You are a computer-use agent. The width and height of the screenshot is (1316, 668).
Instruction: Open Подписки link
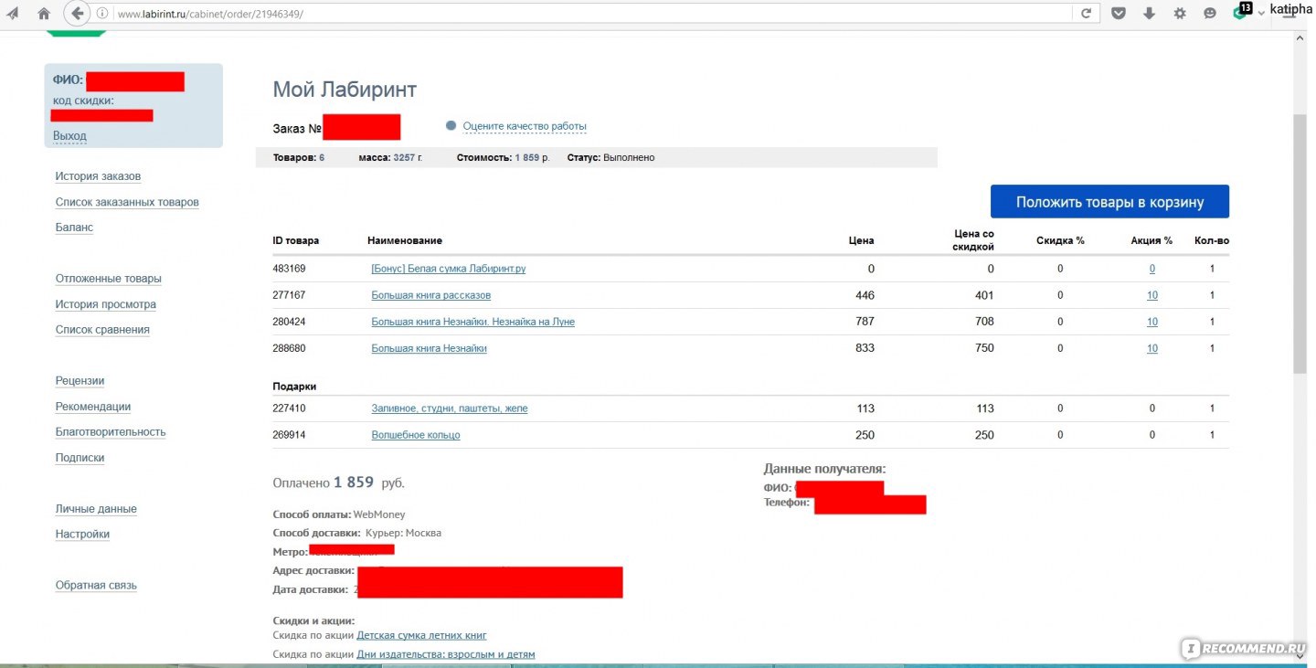[80, 458]
